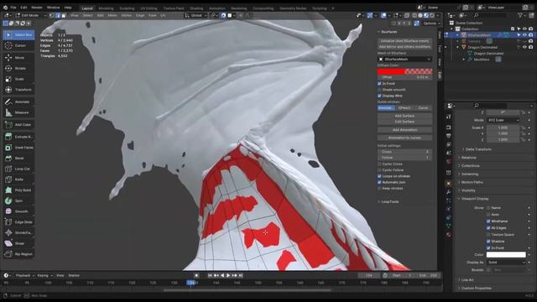The height and width of the screenshot is (302, 537).
Task: Switch to Edge select mode in header
Action: click(x=58, y=15)
